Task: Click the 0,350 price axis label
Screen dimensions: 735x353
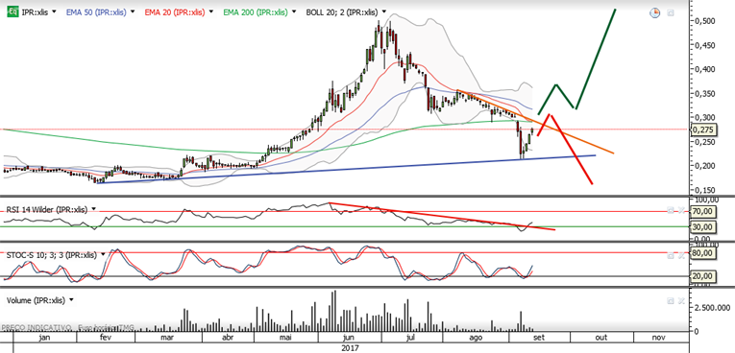Action: tap(704, 93)
